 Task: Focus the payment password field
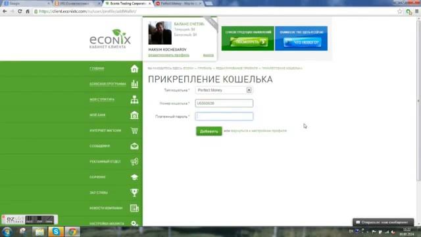point(224,117)
